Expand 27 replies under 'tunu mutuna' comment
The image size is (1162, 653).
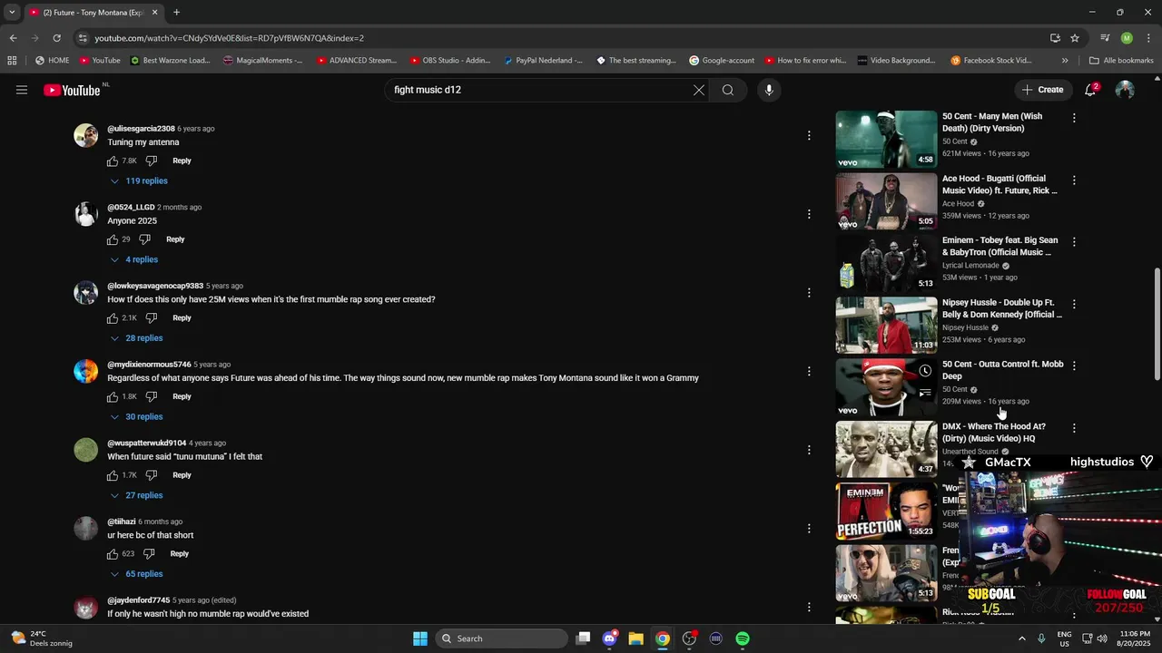(136, 495)
